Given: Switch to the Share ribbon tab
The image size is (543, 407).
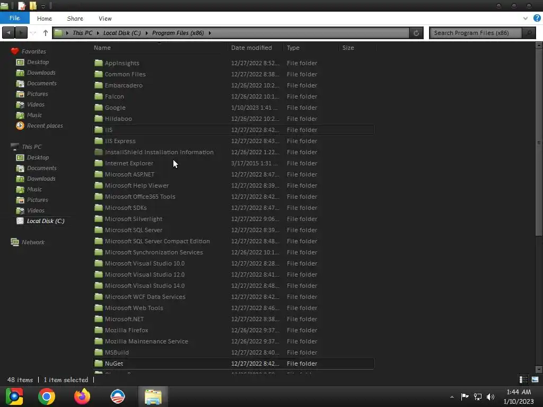Looking at the screenshot, I should coord(75,19).
